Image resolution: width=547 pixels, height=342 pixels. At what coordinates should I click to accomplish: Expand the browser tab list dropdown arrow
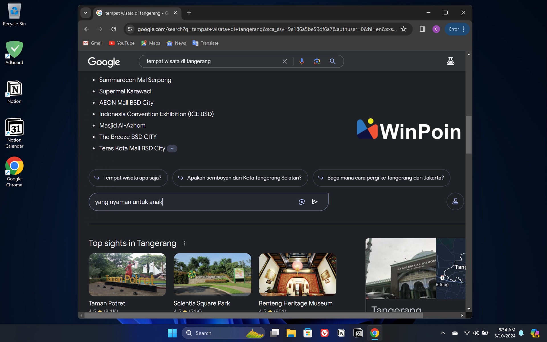tap(85, 13)
